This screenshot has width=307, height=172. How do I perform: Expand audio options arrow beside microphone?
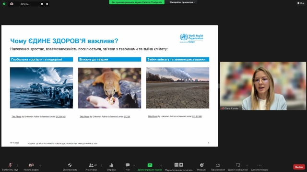coord(17,165)
